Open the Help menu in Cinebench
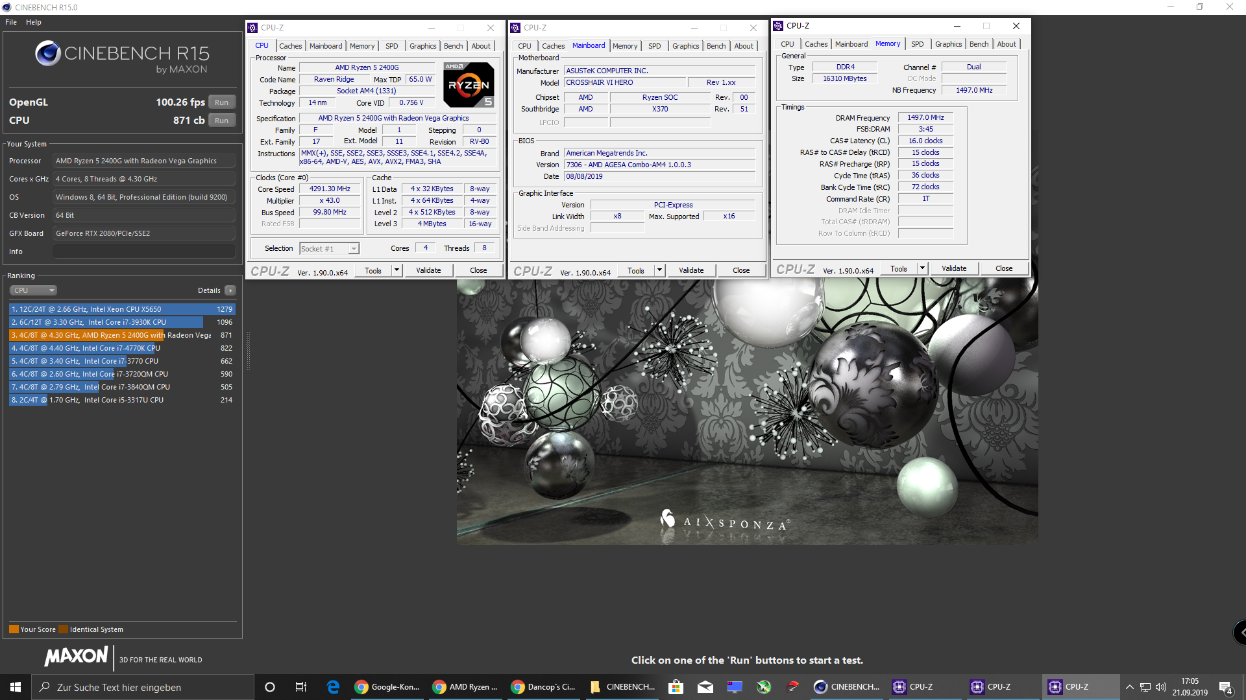 coord(34,22)
